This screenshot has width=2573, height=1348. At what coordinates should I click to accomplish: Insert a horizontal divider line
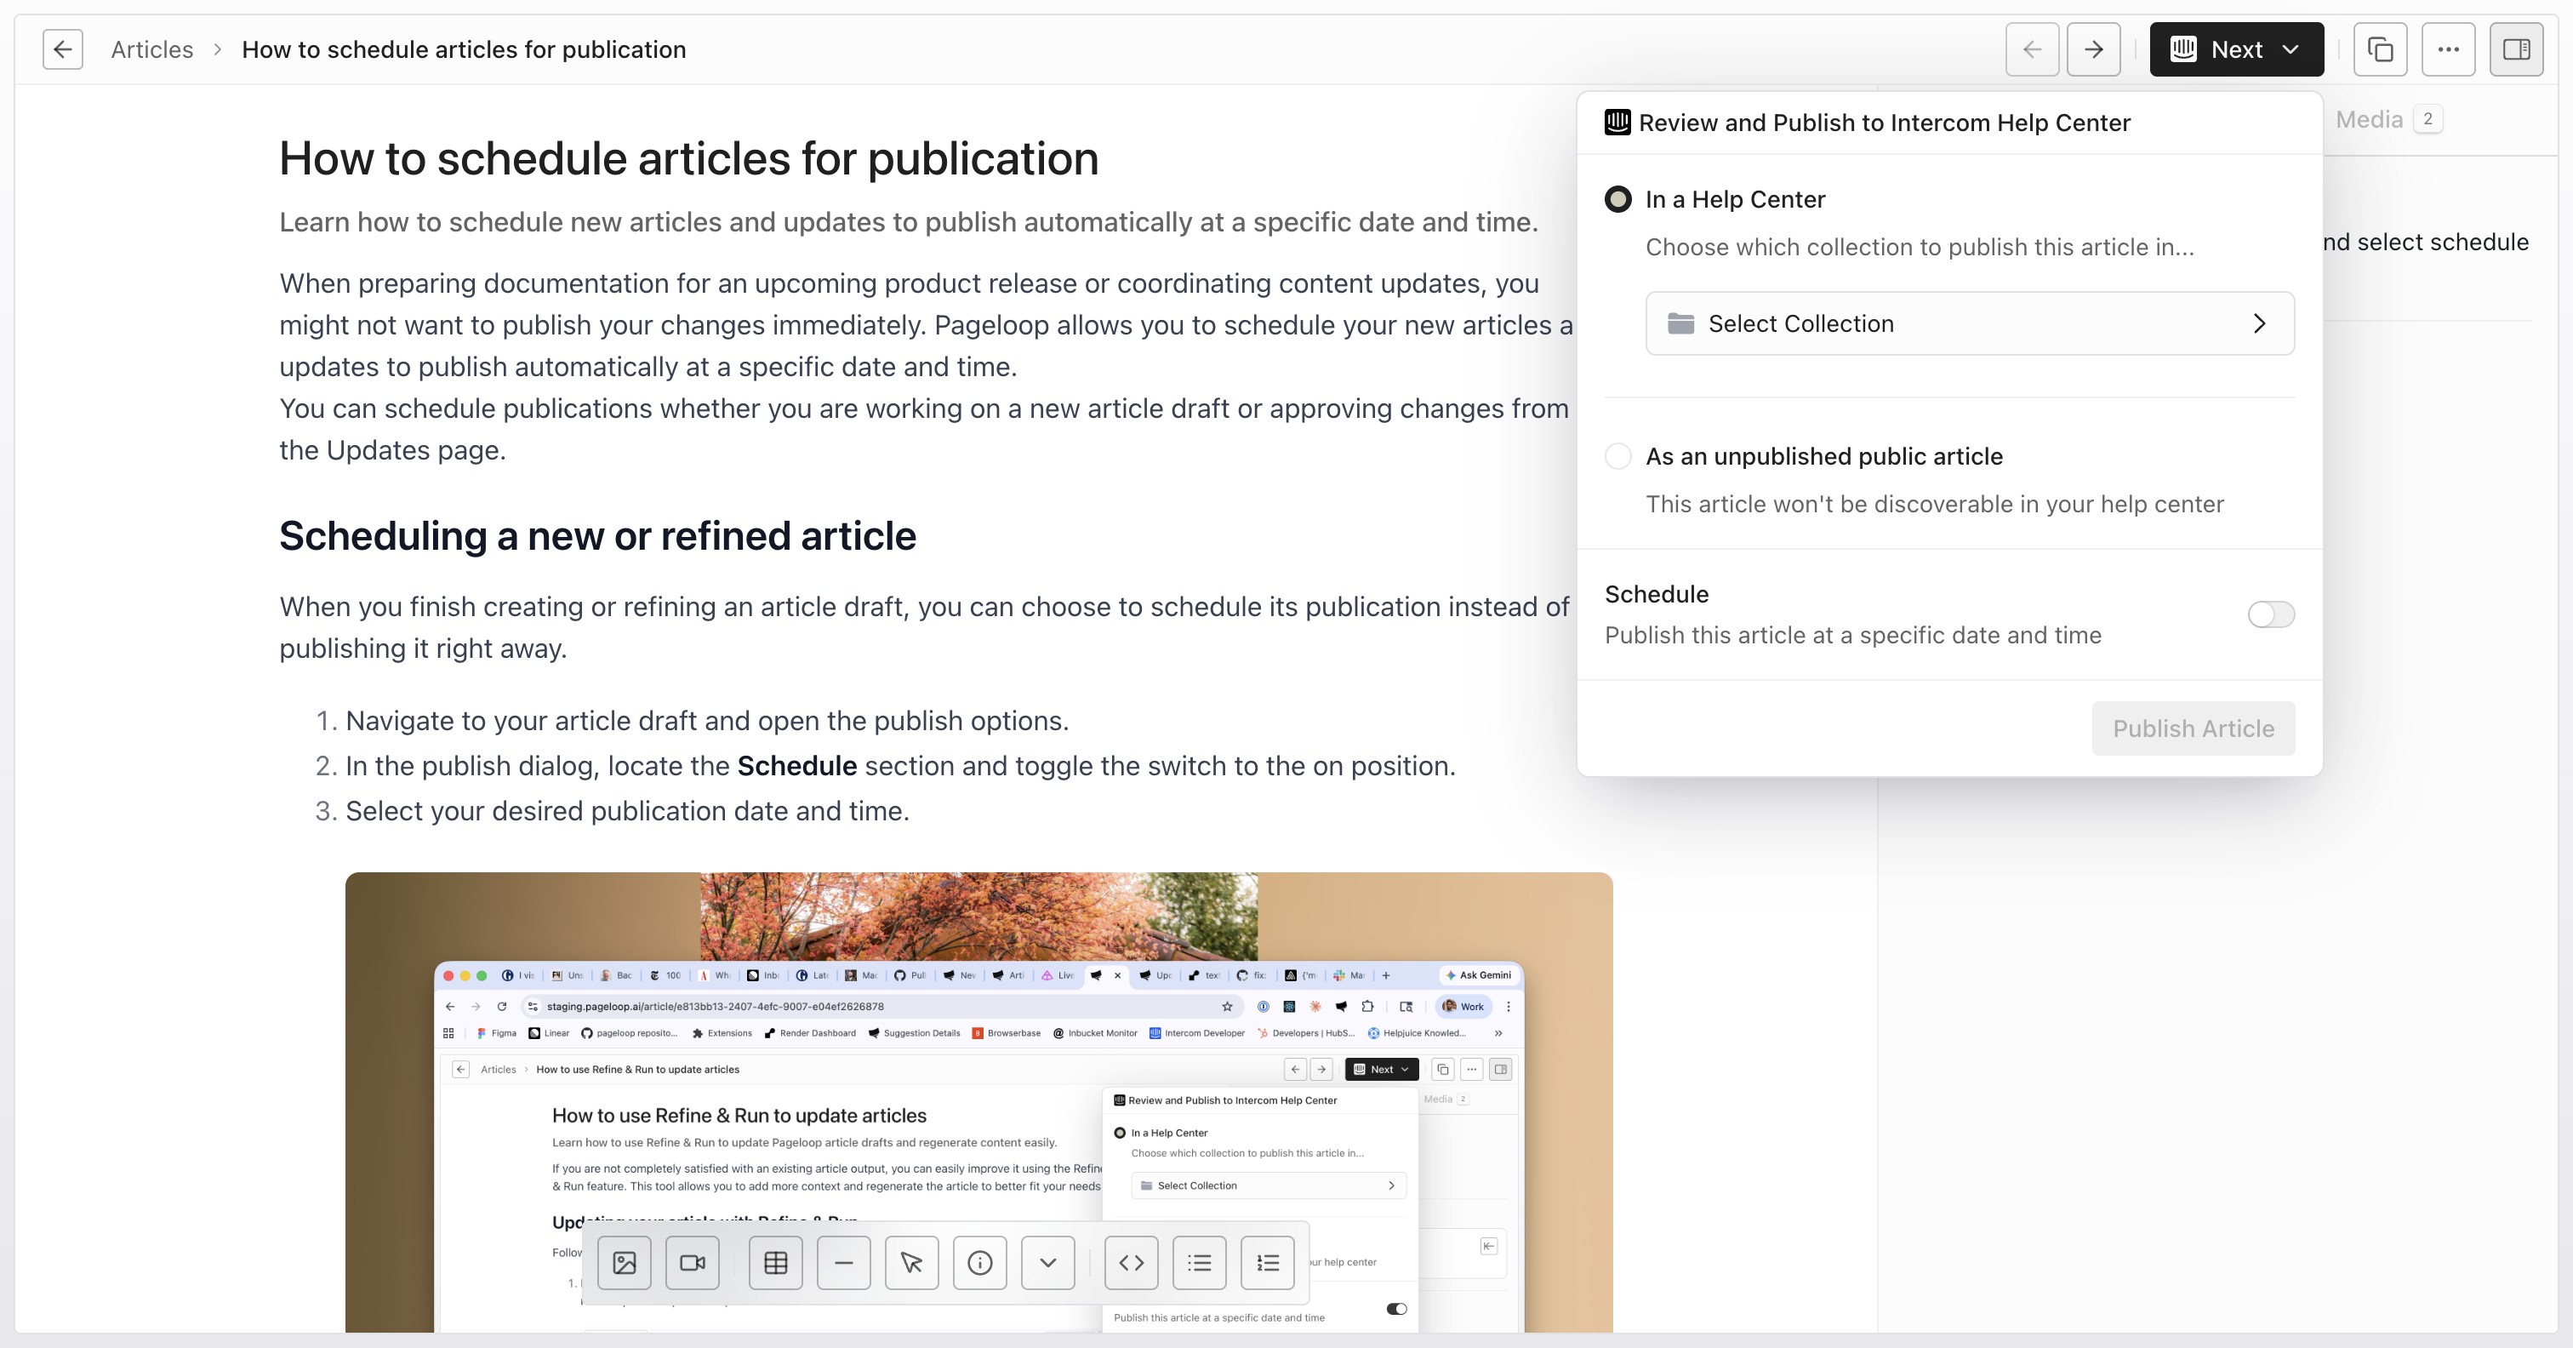pyautogui.click(x=844, y=1263)
